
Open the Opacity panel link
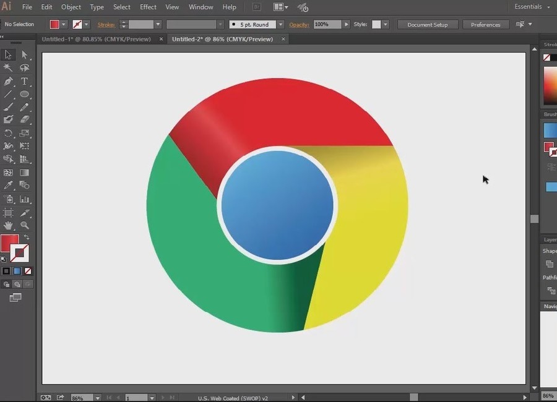tap(299, 25)
